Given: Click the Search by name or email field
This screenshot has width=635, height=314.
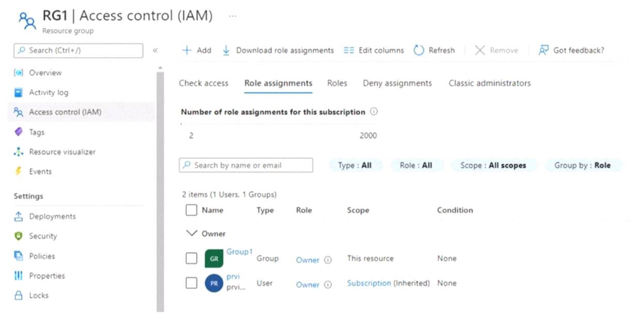Looking at the screenshot, I should coord(246,166).
